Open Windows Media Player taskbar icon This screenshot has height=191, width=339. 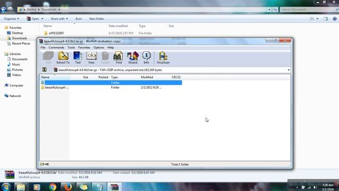[x=37, y=187]
